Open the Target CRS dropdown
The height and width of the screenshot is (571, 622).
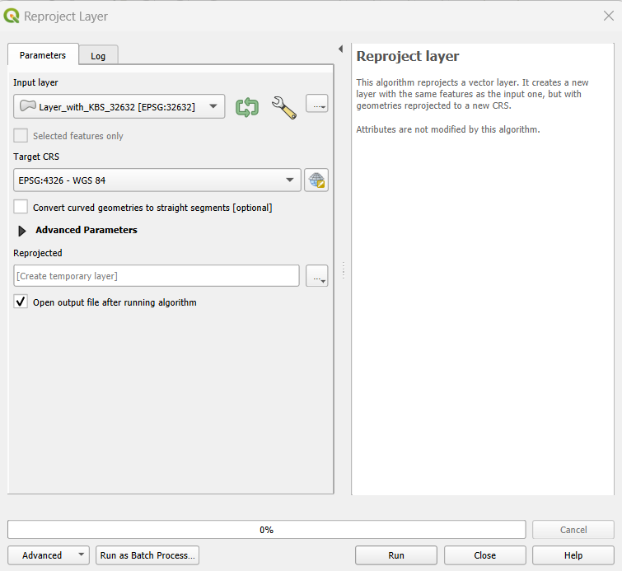tap(289, 180)
